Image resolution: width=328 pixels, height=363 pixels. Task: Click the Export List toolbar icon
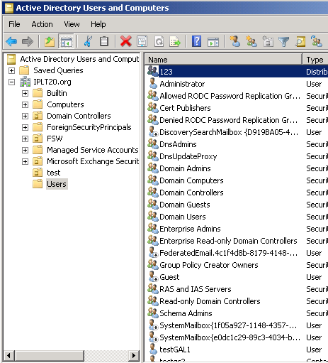[175, 42]
